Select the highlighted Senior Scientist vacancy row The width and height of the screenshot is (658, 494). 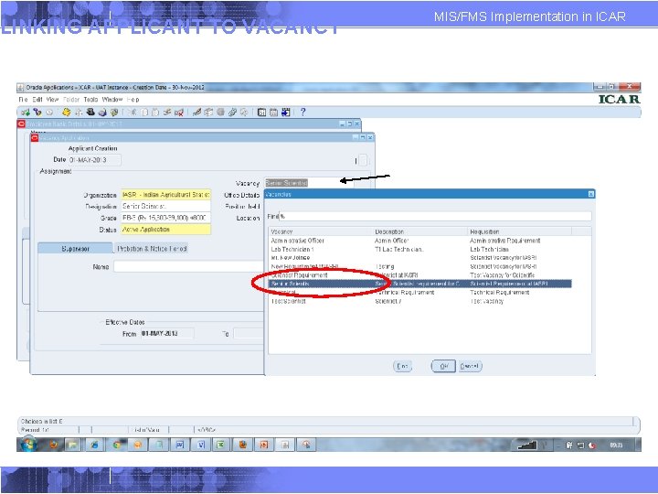click(x=419, y=284)
